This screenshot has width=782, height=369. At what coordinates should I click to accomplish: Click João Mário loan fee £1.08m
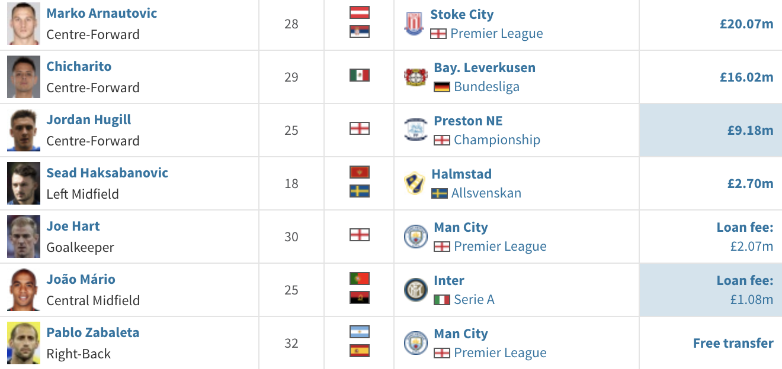pos(751,299)
